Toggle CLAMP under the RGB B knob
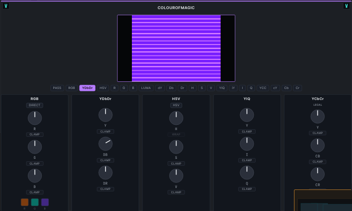Viewport: 352px width, 211px height. [x=35, y=192]
